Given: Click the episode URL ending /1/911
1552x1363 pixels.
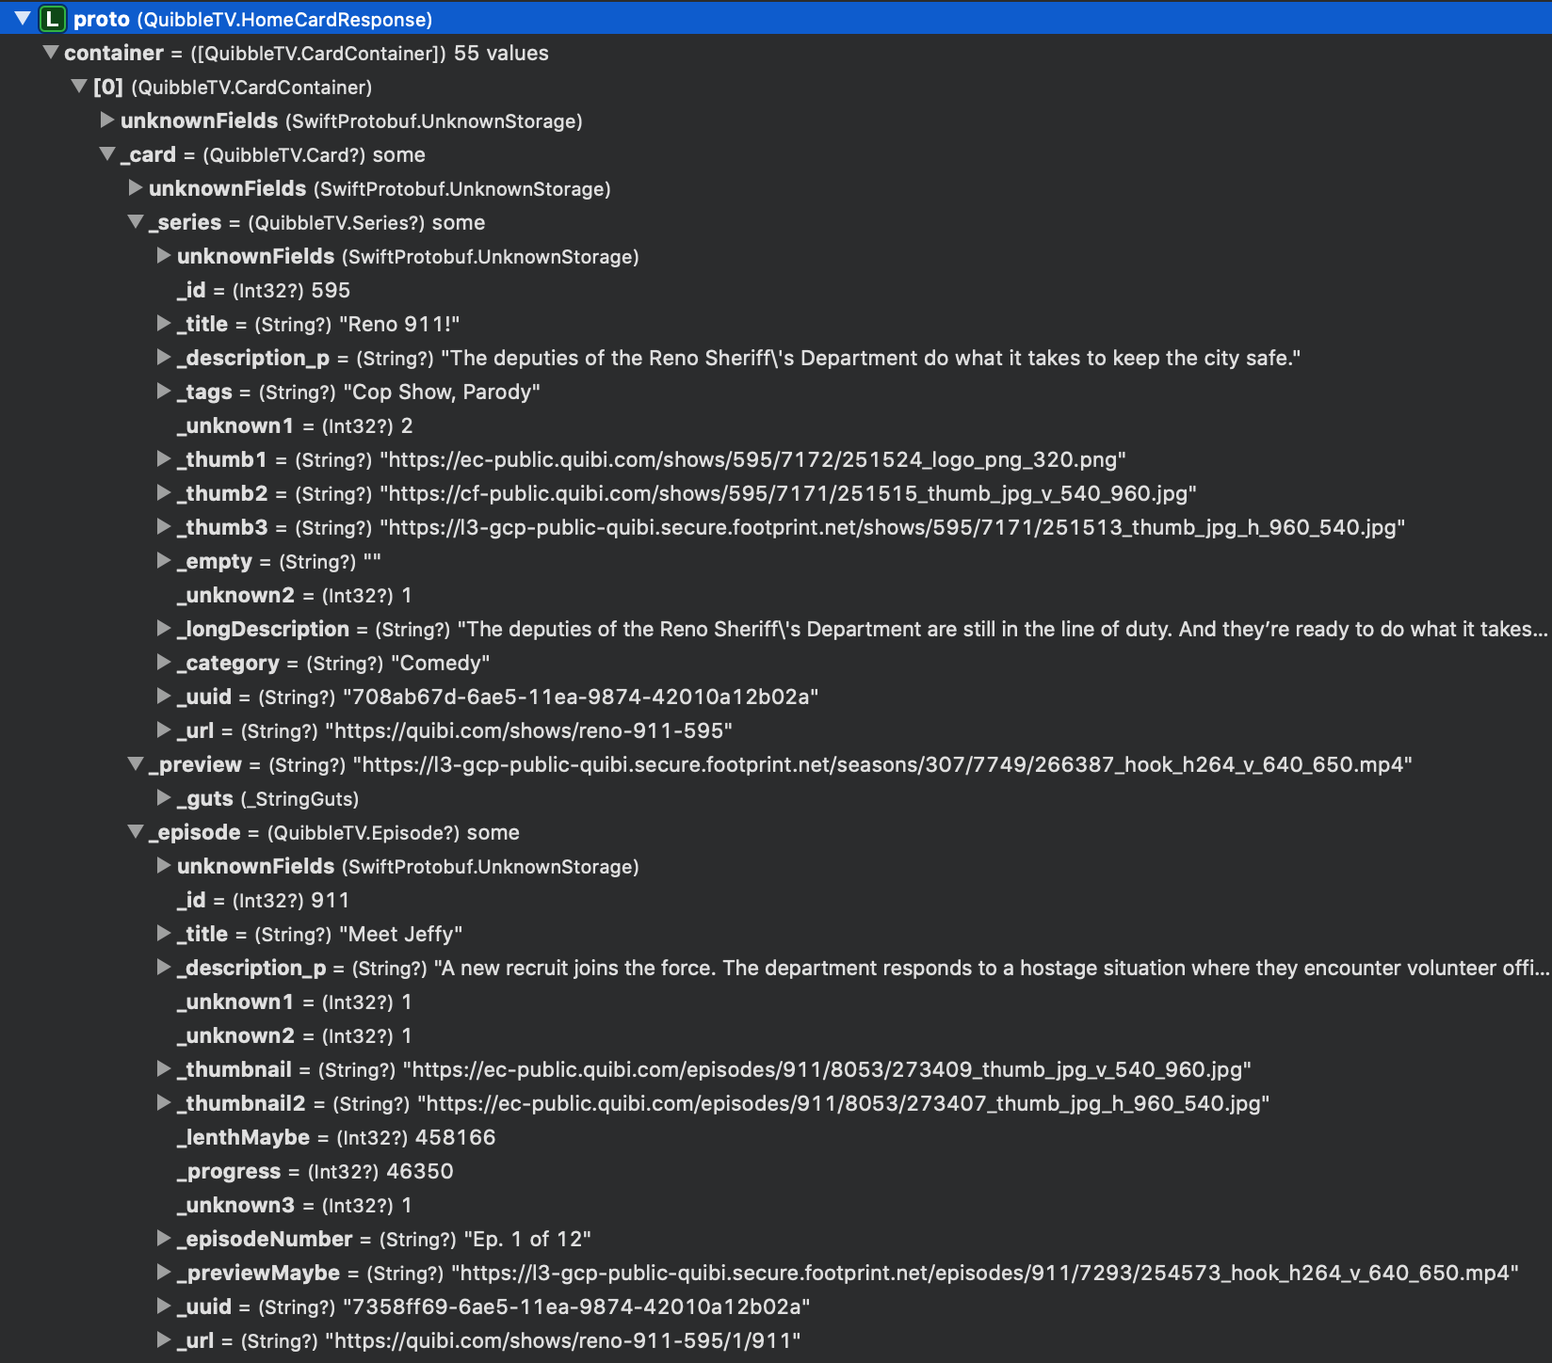Looking at the screenshot, I should 563,1340.
